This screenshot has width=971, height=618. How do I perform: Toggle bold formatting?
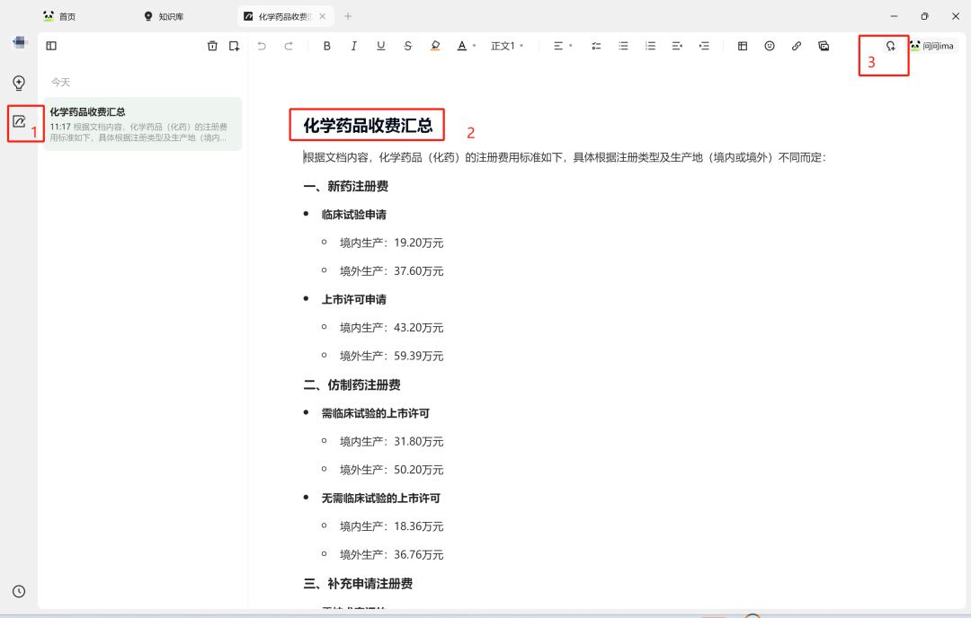click(x=327, y=46)
